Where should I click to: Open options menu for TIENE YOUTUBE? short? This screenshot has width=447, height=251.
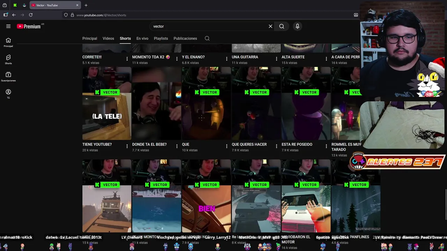point(127,146)
